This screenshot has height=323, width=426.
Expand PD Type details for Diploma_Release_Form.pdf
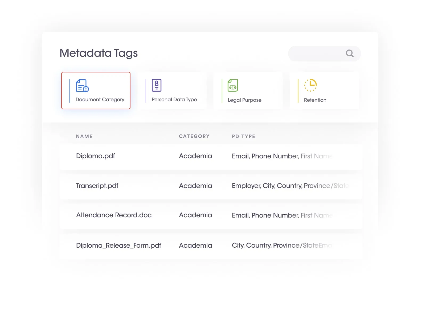click(282, 246)
